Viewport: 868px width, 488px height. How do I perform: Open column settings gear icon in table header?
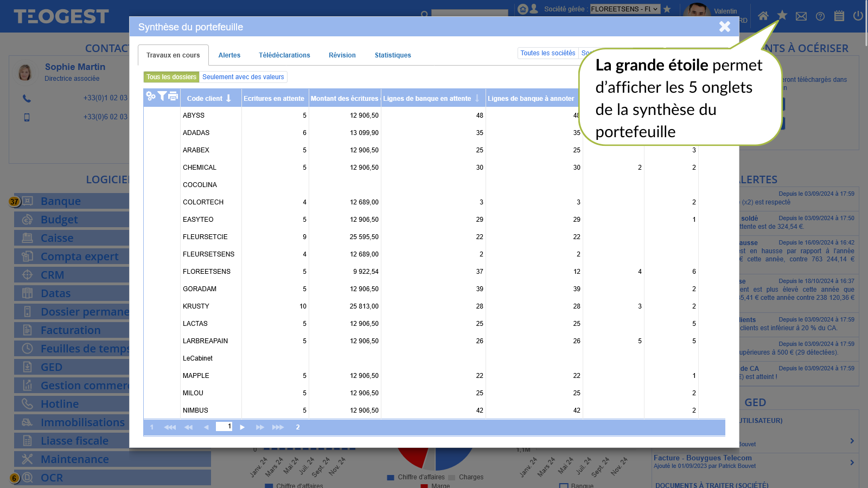151,97
